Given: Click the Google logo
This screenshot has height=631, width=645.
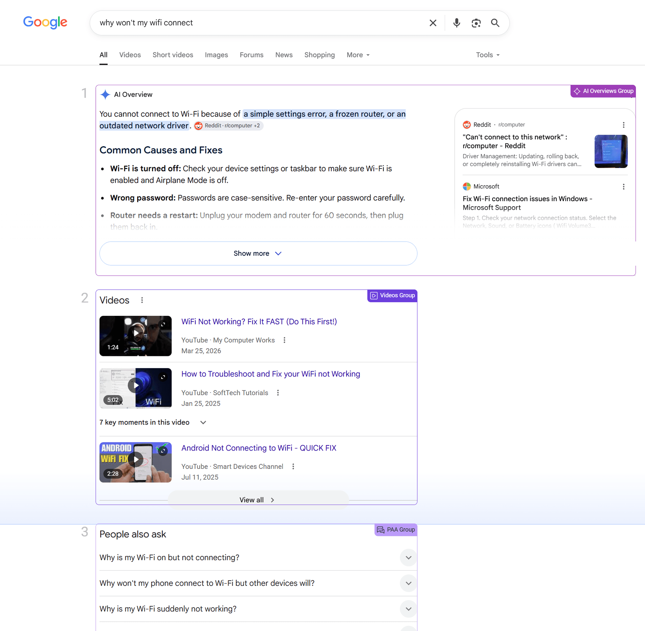Looking at the screenshot, I should click(x=45, y=22).
